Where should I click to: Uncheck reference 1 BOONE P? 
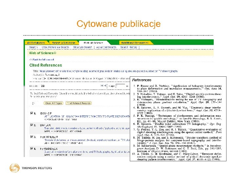click(32, 113)
